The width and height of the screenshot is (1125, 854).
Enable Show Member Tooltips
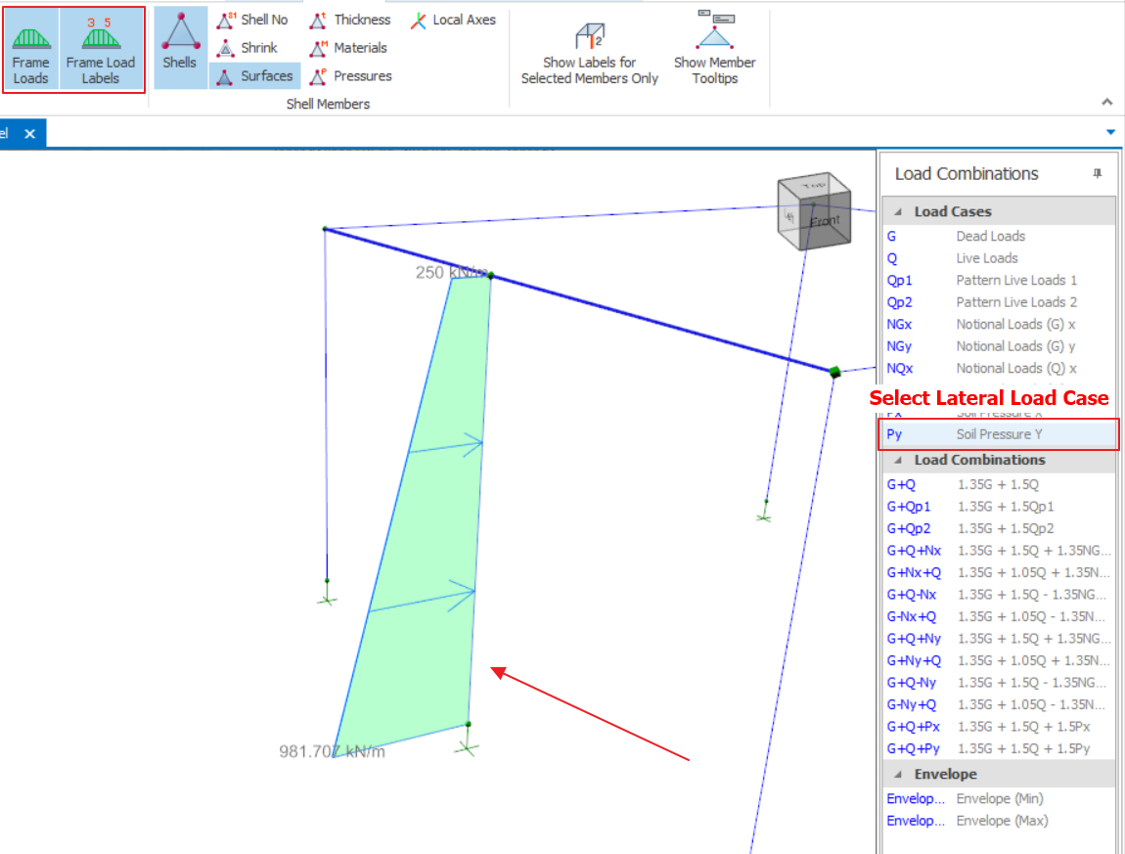pyautogui.click(x=714, y=51)
